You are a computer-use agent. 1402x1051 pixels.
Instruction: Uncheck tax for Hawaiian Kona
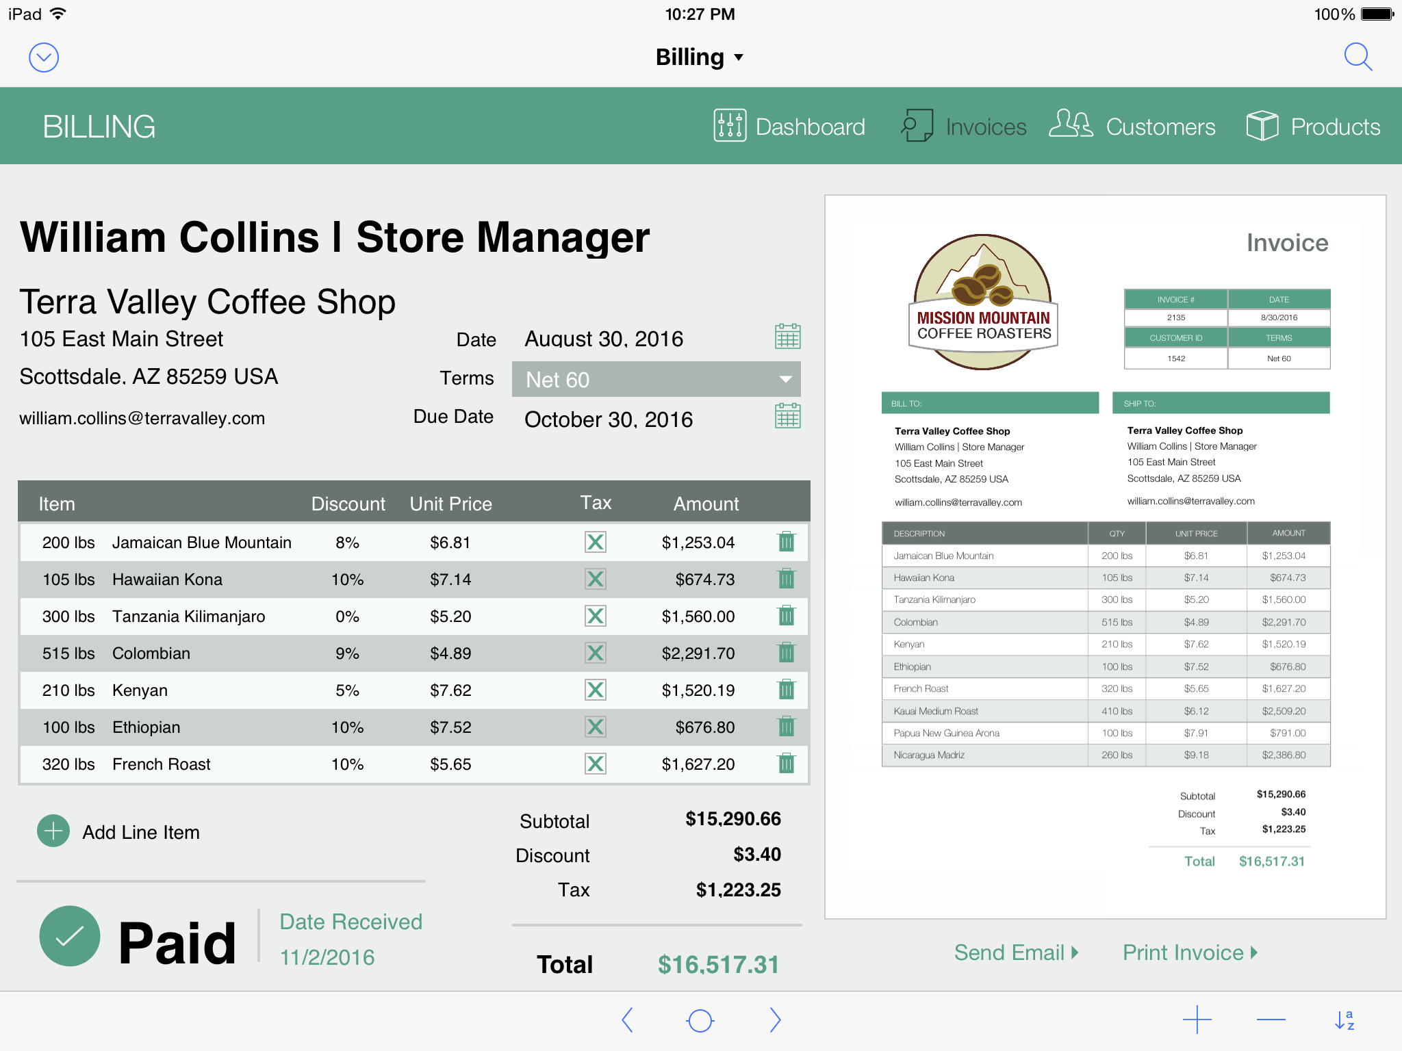595,580
